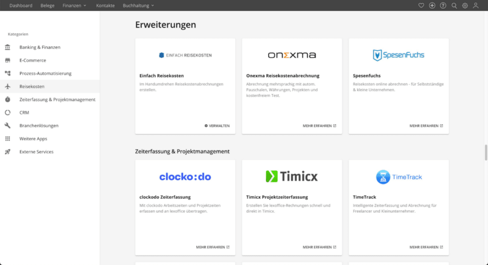The image size is (488, 265).
Task: Click the wrench icon beside Branchenlösungen
Action: click(8, 126)
